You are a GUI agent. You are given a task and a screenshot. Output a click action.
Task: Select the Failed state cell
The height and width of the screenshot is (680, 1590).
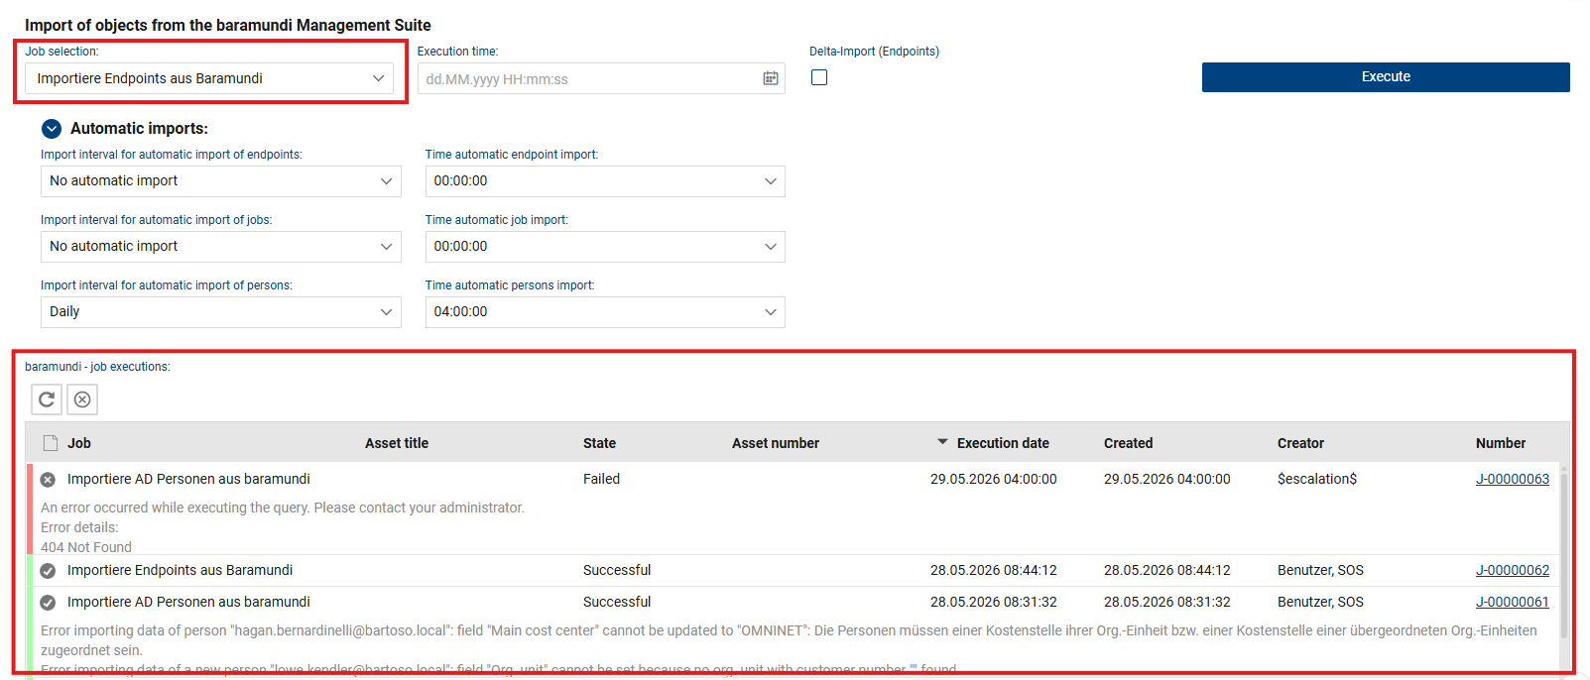point(601,479)
